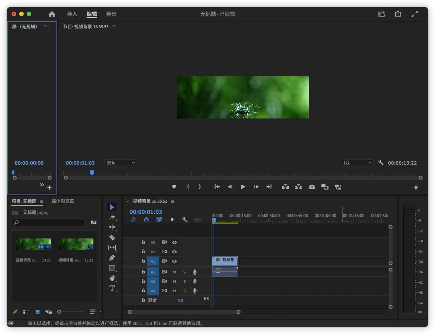Open the 25% zoom level dropdown
435x334 pixels.
pos(120,163)
